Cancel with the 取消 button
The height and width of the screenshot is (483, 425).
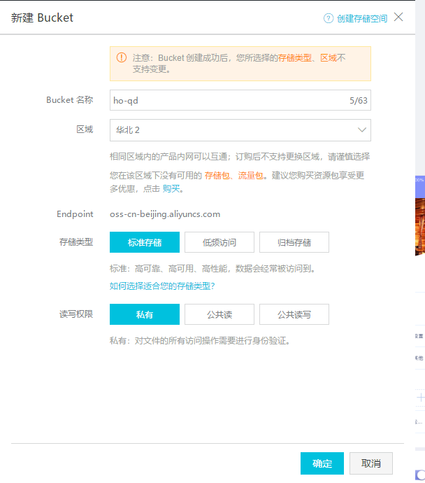point(371,463)
